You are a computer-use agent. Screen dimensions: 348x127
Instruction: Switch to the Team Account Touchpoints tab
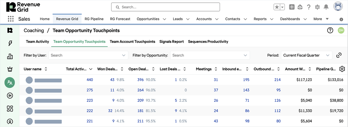(132, 42)
